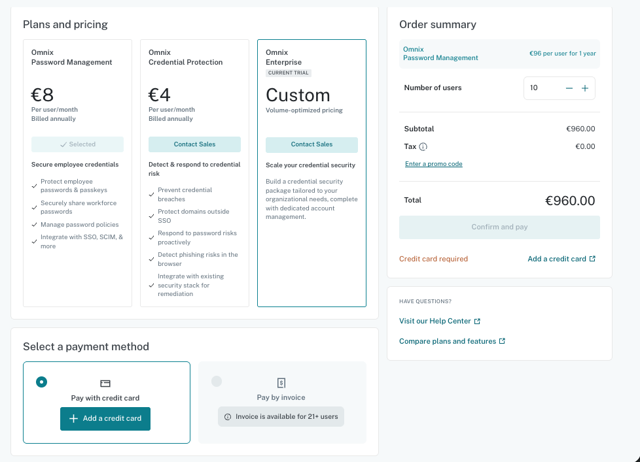Click Secure employee credentials heading

pos(75,165)
